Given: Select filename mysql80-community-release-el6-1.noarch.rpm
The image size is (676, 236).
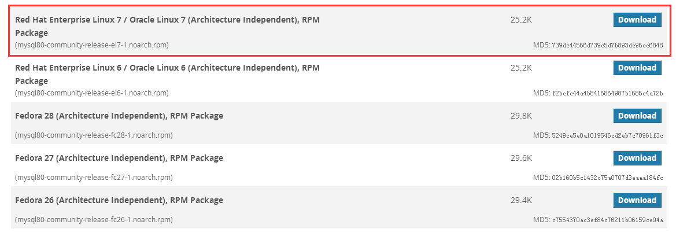Looking at the screenshot, I should (x=92, y=93).
